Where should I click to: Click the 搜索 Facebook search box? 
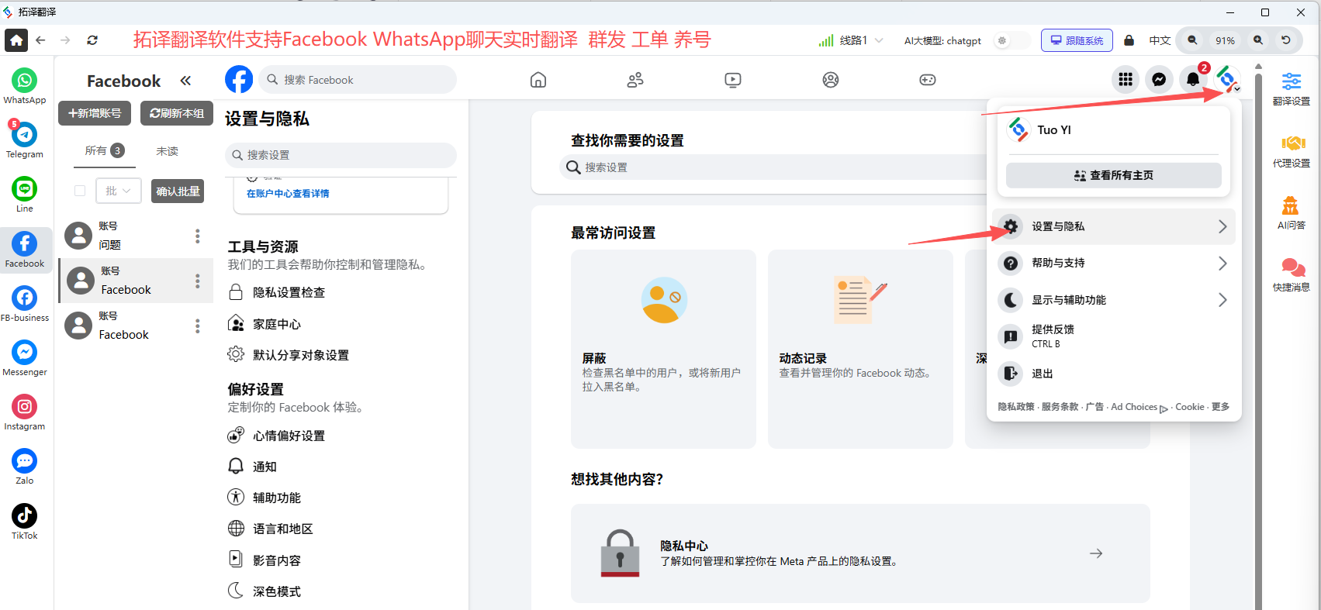tap(358, 80)
